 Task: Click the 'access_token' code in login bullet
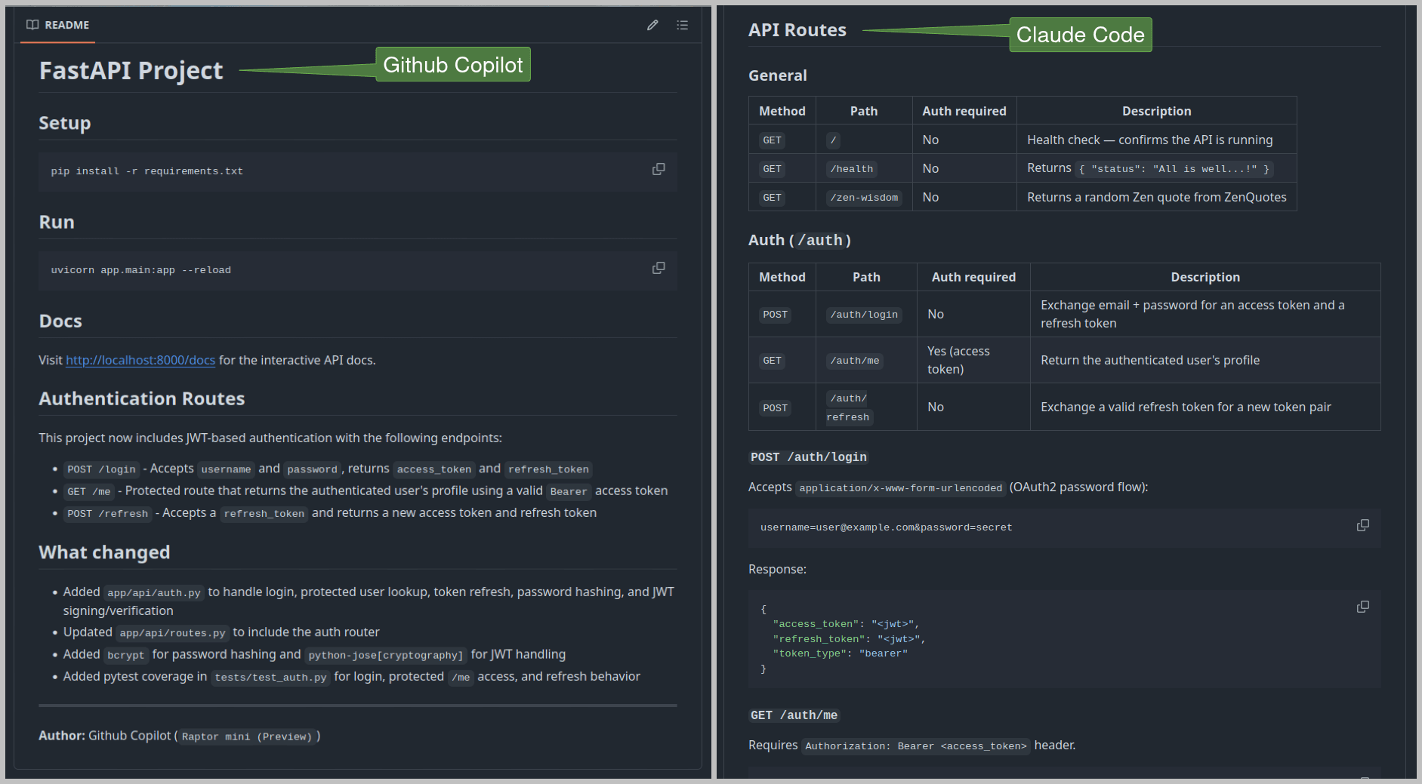coord(434,469)
